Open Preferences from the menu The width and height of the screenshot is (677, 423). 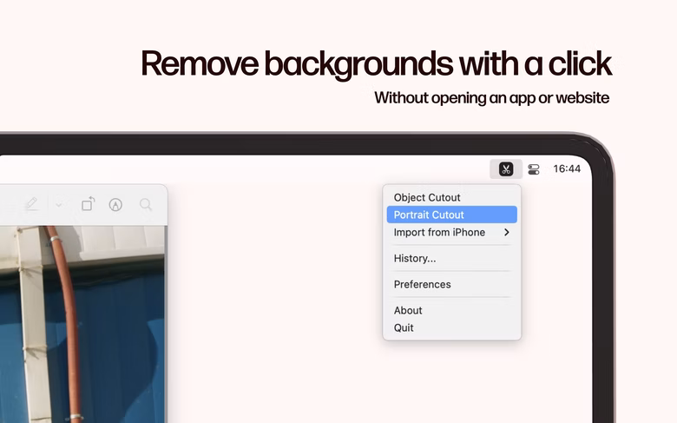[x=451, y=284]
